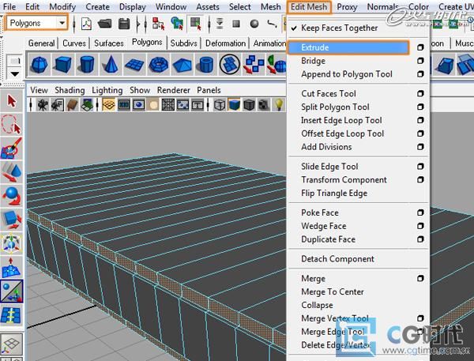The width and height of the screenshot is (474, 361).
Task: Open the Panels panel menu
Action: 209,90
